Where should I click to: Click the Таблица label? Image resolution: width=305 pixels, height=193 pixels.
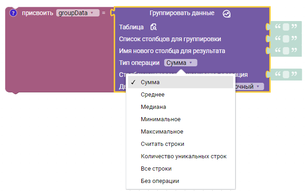[x=131, y=27]
